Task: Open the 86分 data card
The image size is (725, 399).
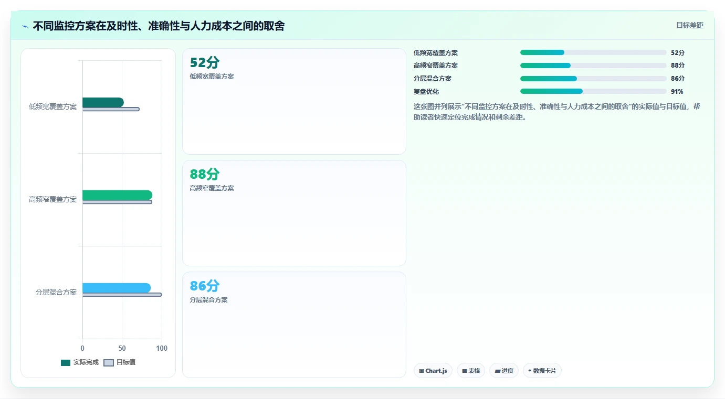Action: 294,325
